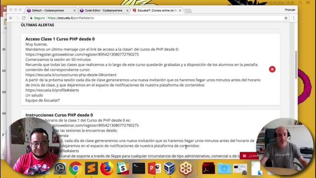The height and width of the screenshot is (178, 316).
Task: Click the ÚLTIMAS ALERTAS section title
Action: coord(38,25)
